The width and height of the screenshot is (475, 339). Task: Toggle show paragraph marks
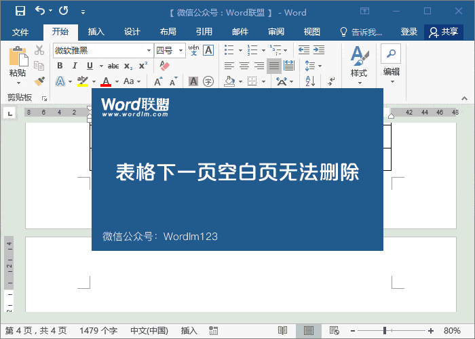pyautogui.click(x=331, y=81)
